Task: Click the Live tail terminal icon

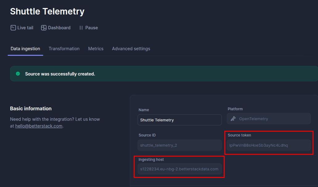Action: coord(13,28)
